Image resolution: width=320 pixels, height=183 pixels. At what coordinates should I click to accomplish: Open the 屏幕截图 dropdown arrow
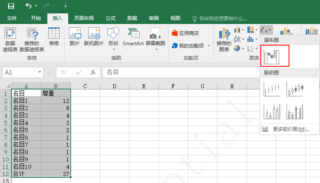157,50
